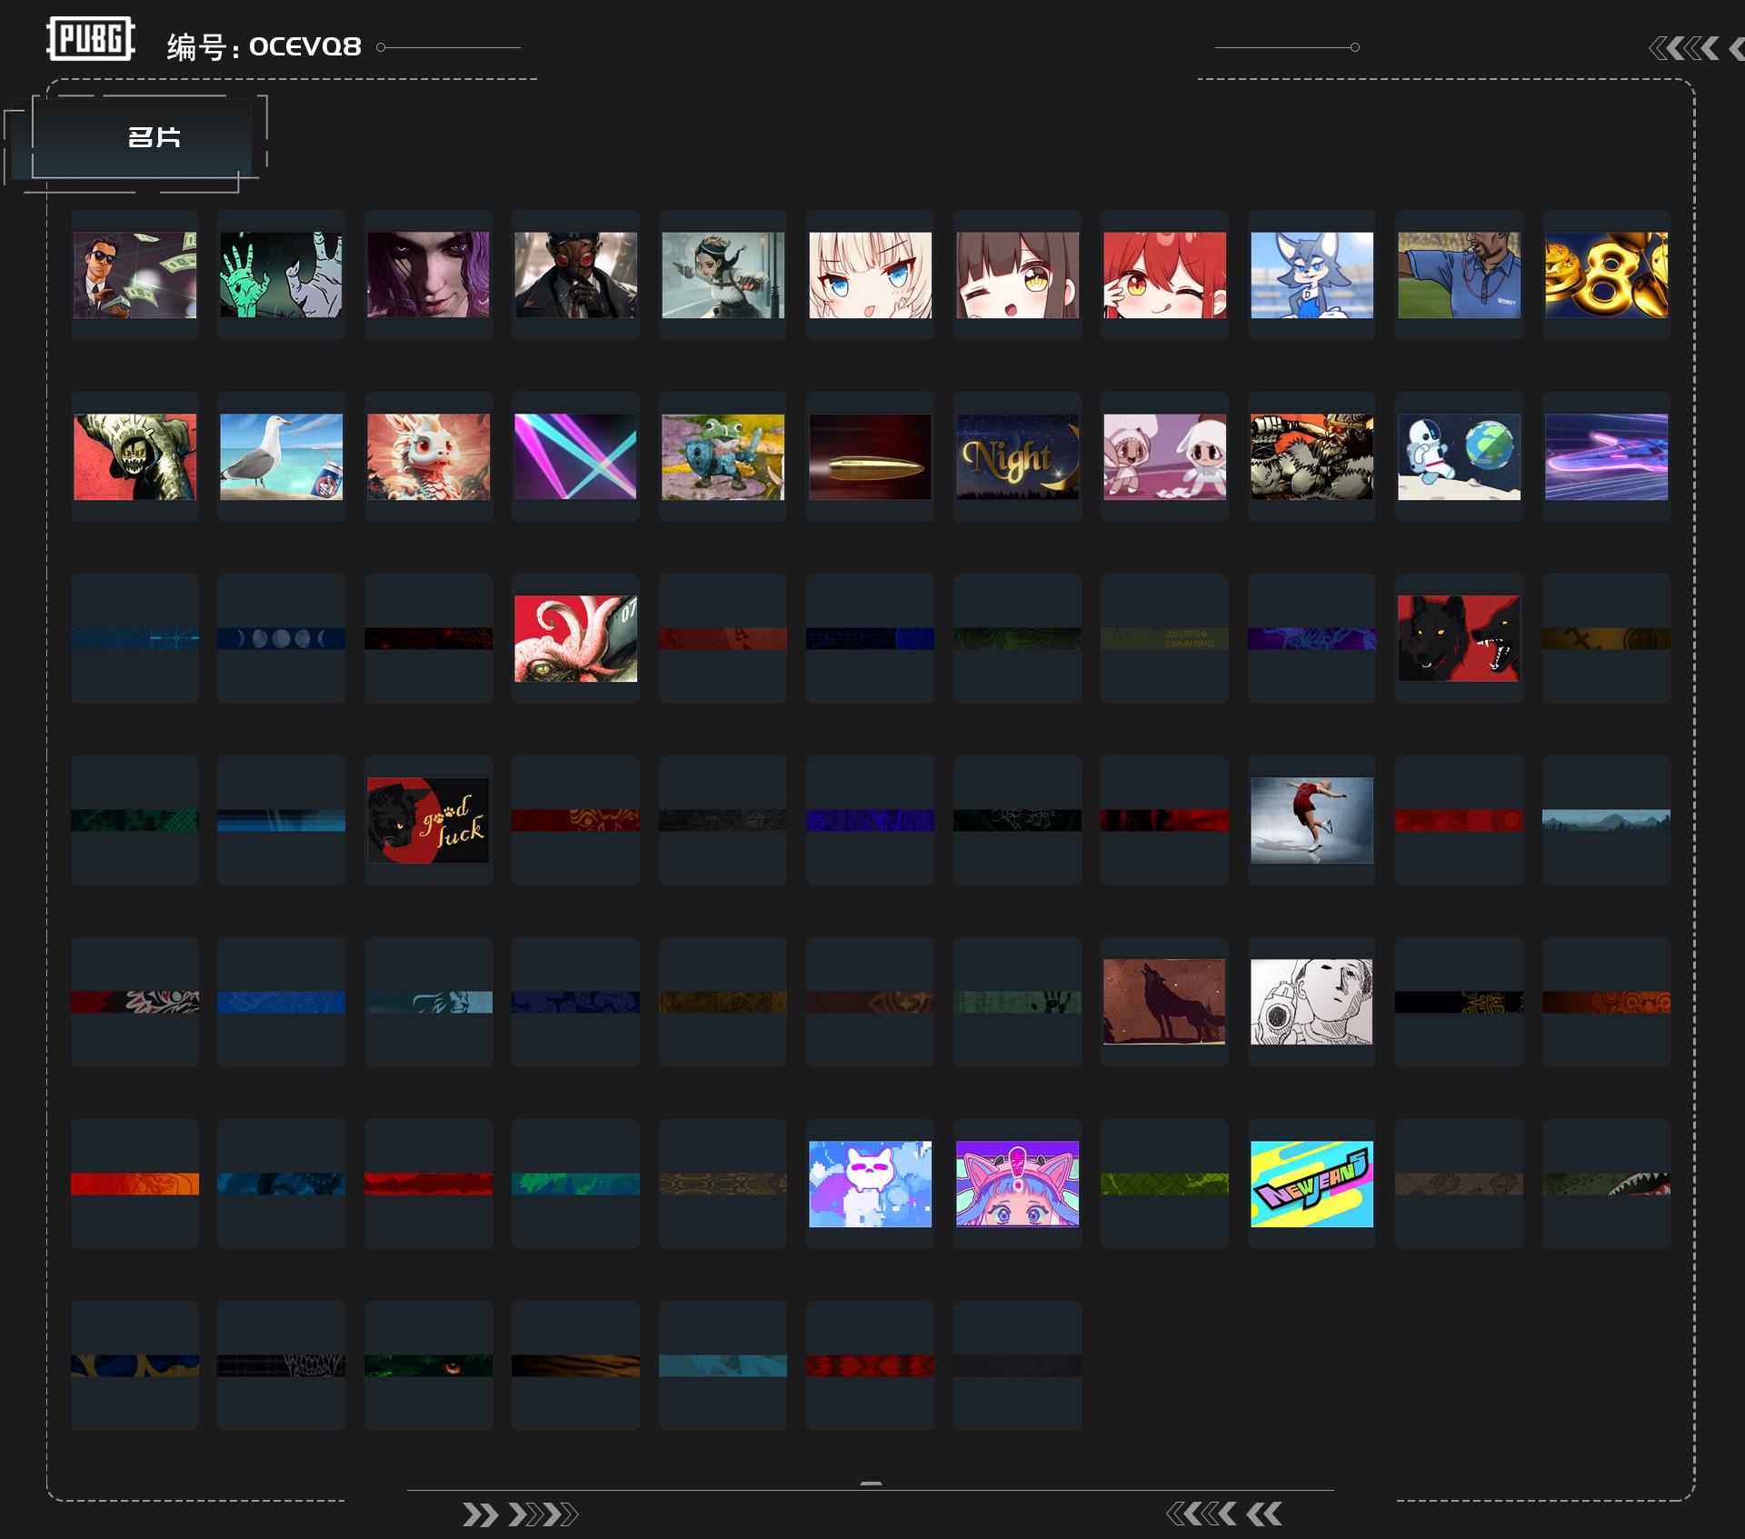Screen dimensions: 1745x1539
Task: Select the pink octopus tentacle card
Action: 576,638
